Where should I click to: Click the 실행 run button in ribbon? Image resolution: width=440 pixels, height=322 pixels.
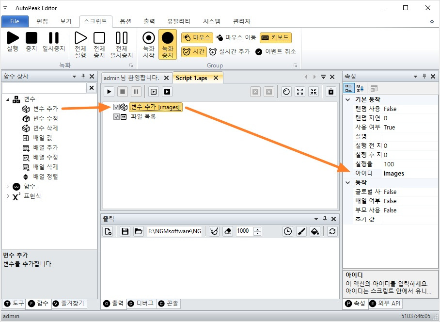pyautogui.click(x=13, y=42)
